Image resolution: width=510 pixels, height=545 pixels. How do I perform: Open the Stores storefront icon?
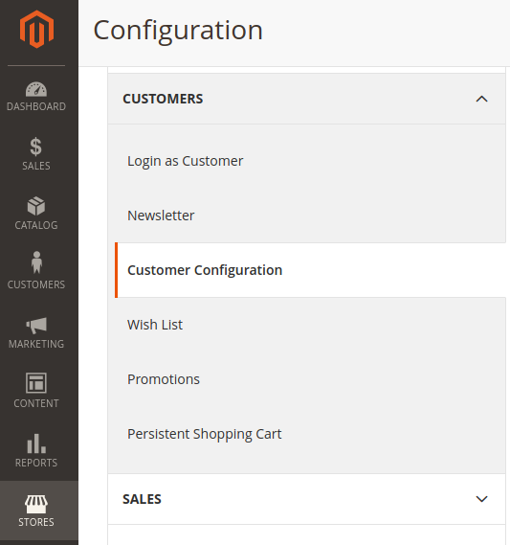coord(36,504)
